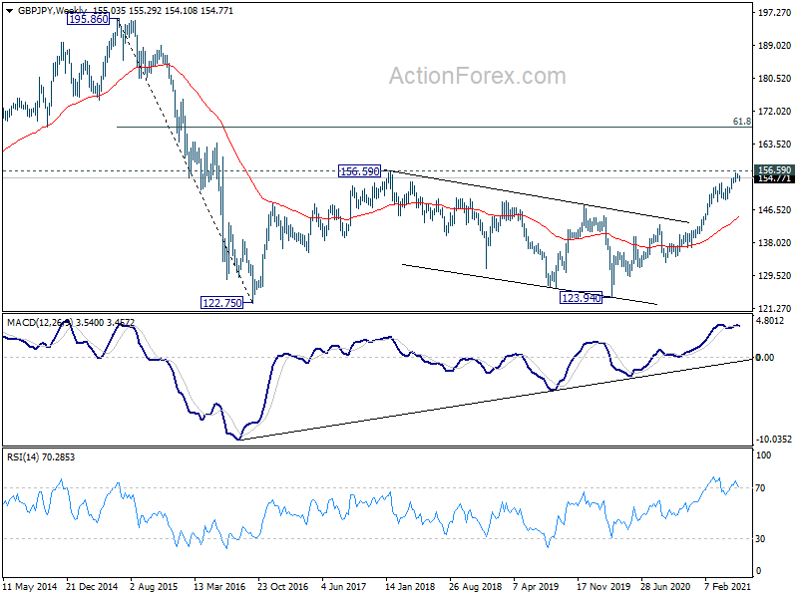This screenshot has height=598, width=798.
Task: Click the 11 May 2014 date label
Action: (30, 586)
